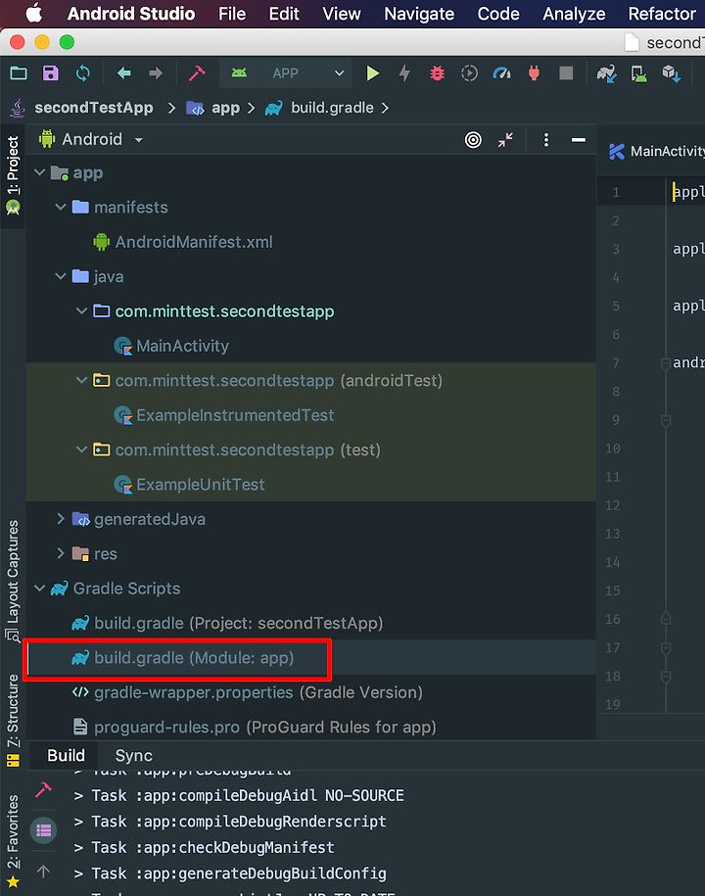Expand the res folder
705x896 pixels.
coord(61,553)
